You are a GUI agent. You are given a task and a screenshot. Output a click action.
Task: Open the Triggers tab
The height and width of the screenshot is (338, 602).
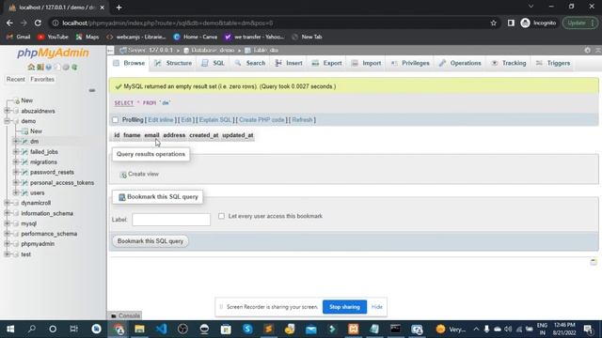tap(553, 63)
